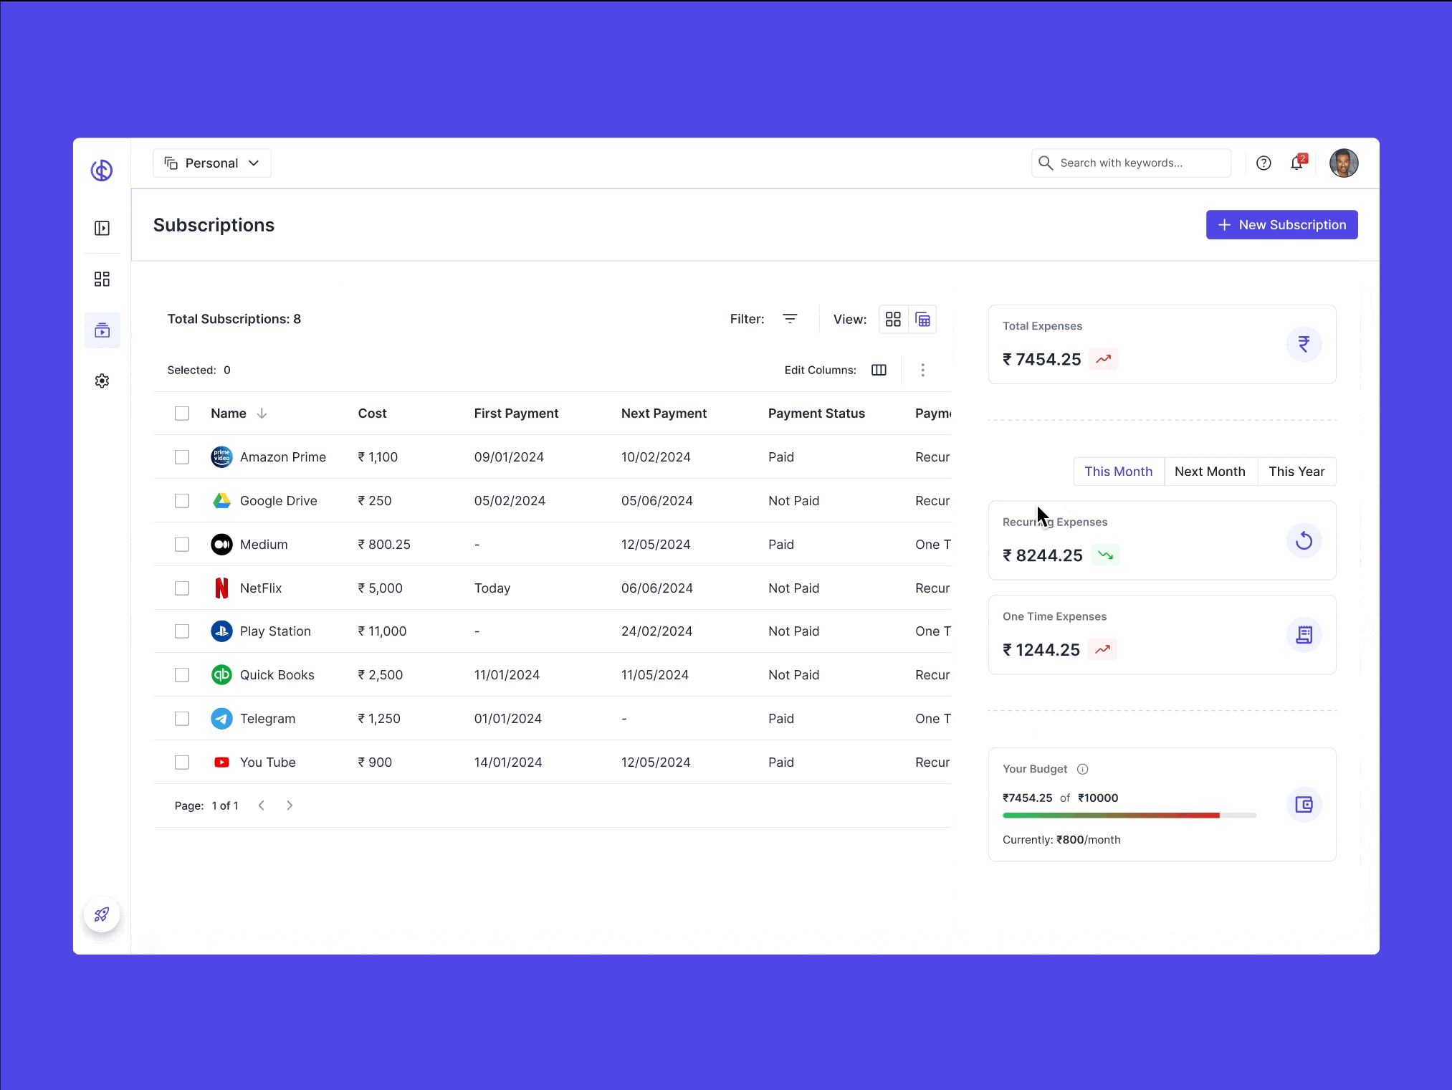The image size is (1452, 1090).
Task: Check the Amazon Prime row checkbox
Action: point(182,457)
